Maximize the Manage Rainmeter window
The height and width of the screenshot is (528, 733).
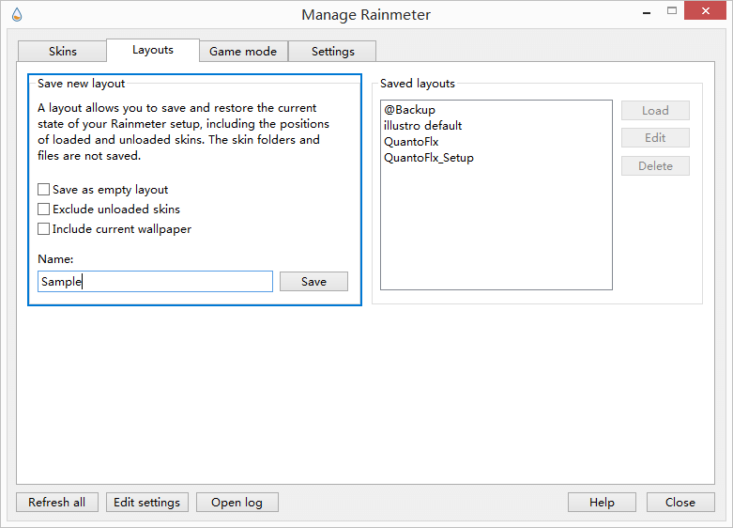672,10
